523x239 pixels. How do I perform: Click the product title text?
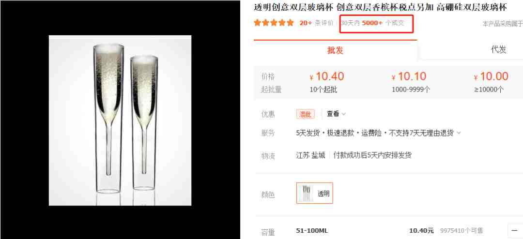[x=380, y=7]
